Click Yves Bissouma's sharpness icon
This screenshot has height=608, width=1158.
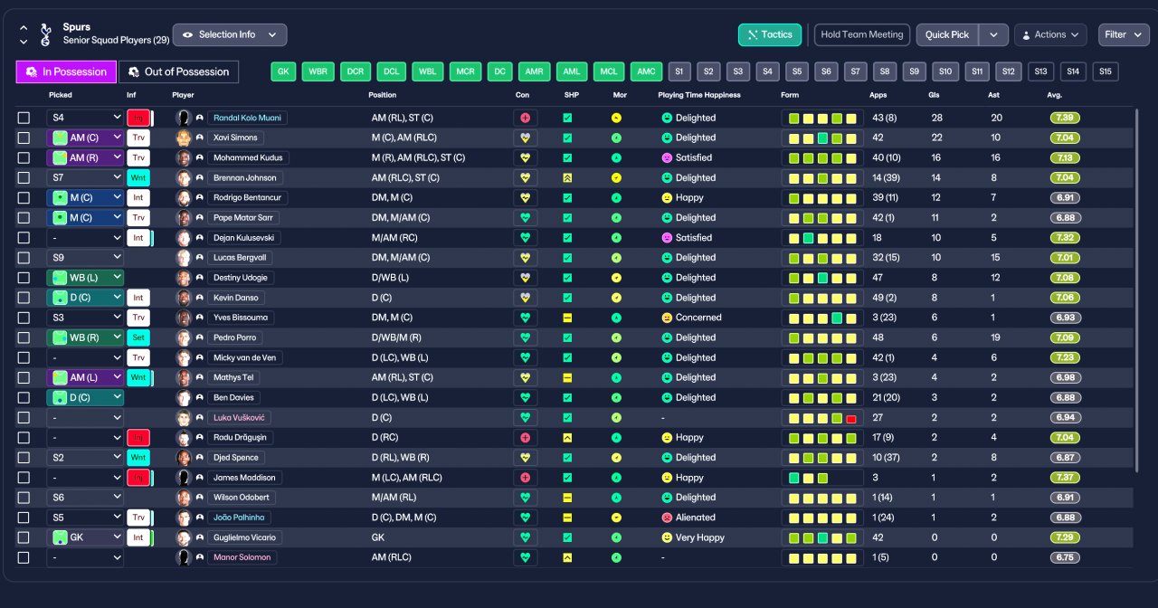coord(567,318)
